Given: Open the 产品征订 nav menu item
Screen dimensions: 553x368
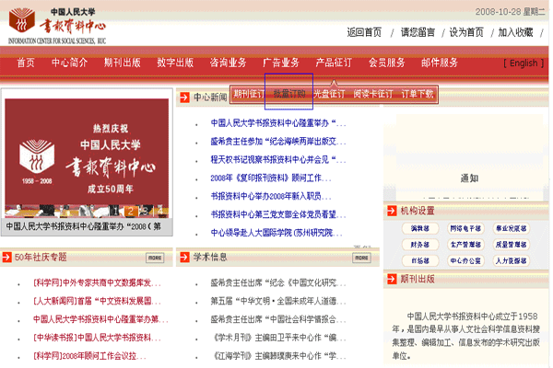Looking at the screenshot, I should click(x=334, y=63).
